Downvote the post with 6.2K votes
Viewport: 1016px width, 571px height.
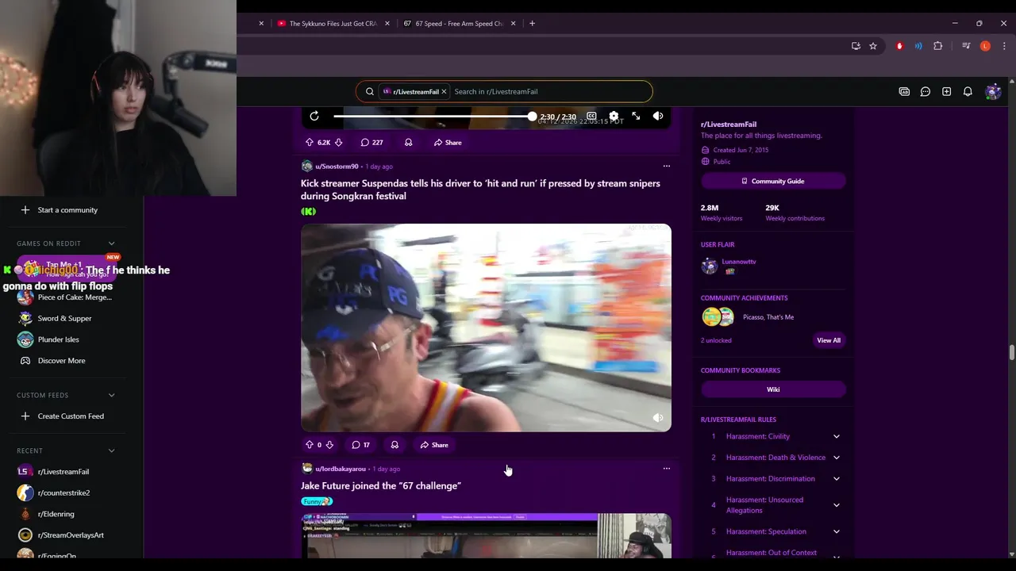tap(338, 143)
